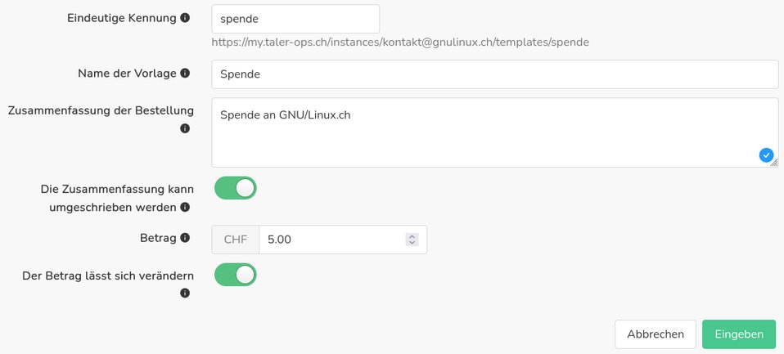The width and height of the screenshot is (784, 354).
Task: Click the summary textarea resize handle
Action: (x=774, y=164)
